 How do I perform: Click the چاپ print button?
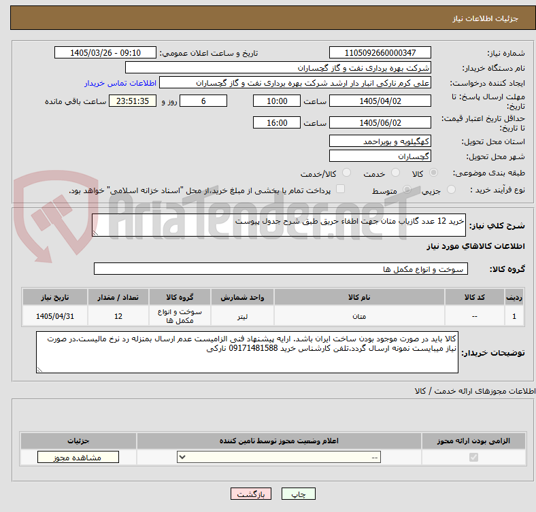click(x=299, y=494)
